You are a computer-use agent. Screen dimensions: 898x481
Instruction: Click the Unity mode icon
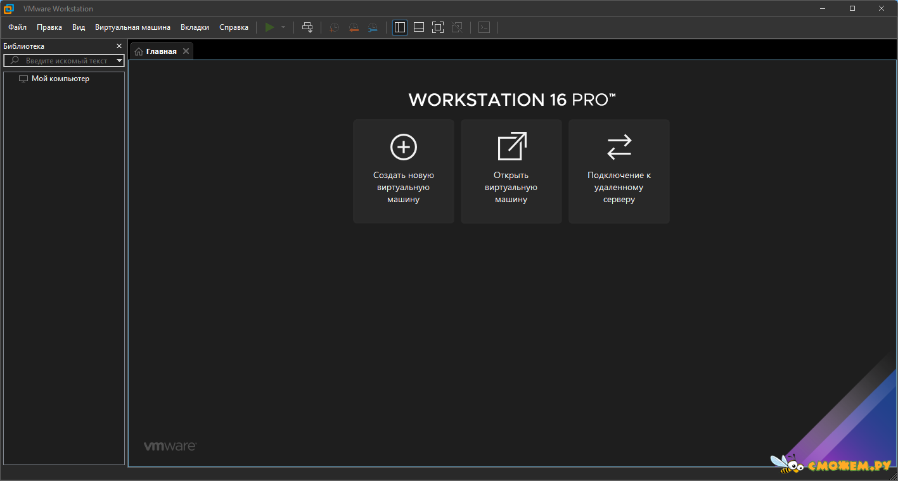pos(457,27)
